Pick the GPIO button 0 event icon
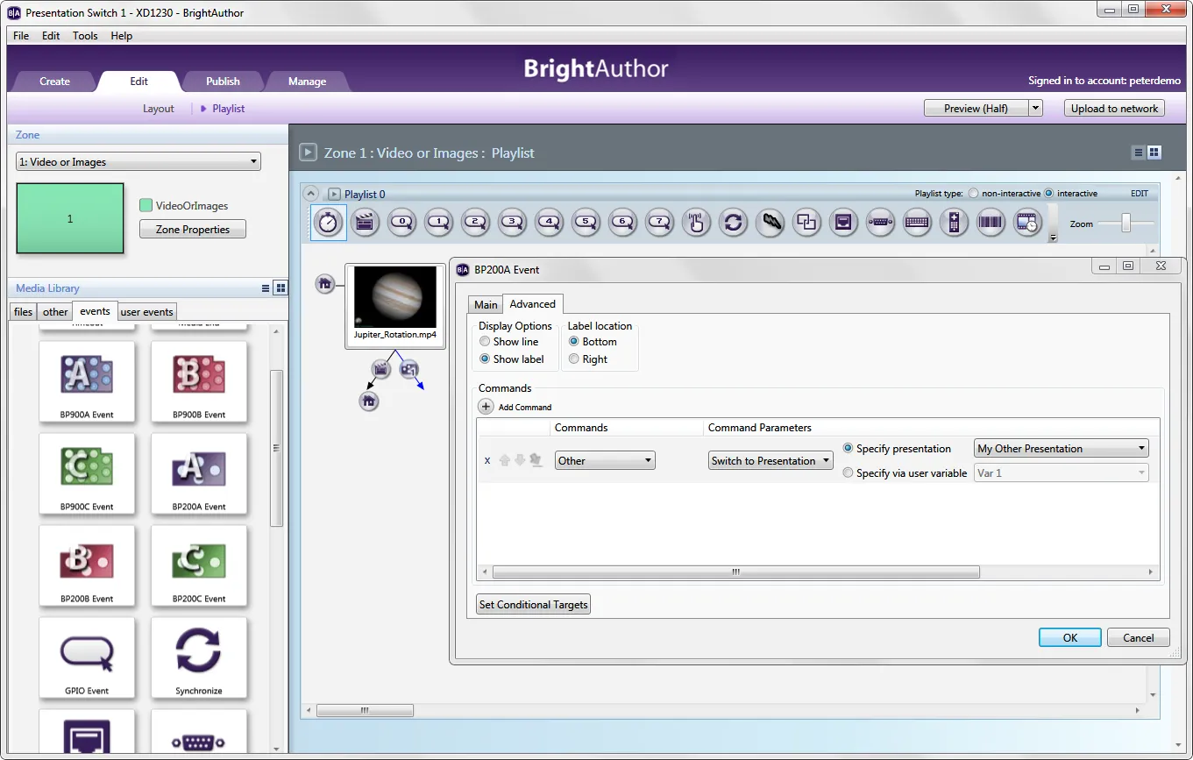Screen dimensions: 1193x760 coord(402,223)
